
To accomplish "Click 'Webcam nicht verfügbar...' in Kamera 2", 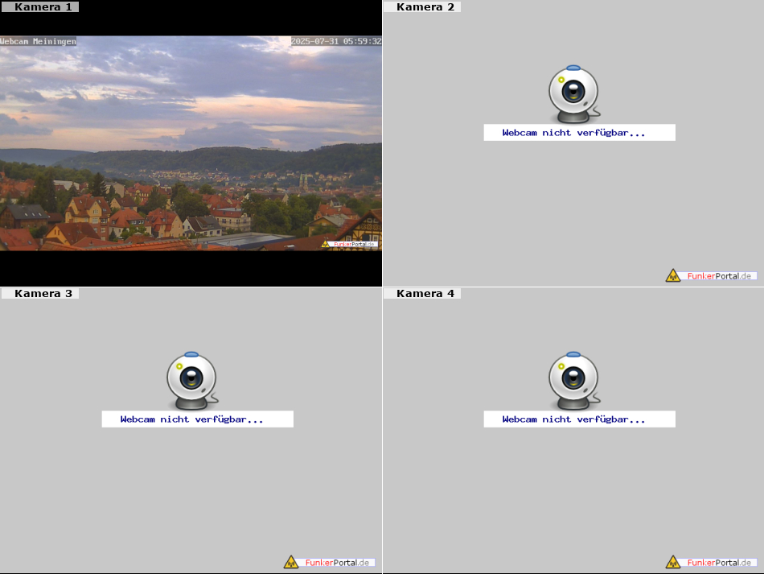I will (573, 133).
